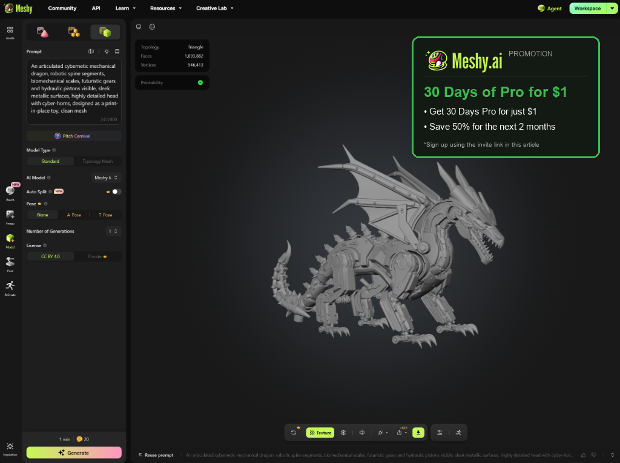Click AI Model info icon

pyautogui.click(x=49, y=178)
